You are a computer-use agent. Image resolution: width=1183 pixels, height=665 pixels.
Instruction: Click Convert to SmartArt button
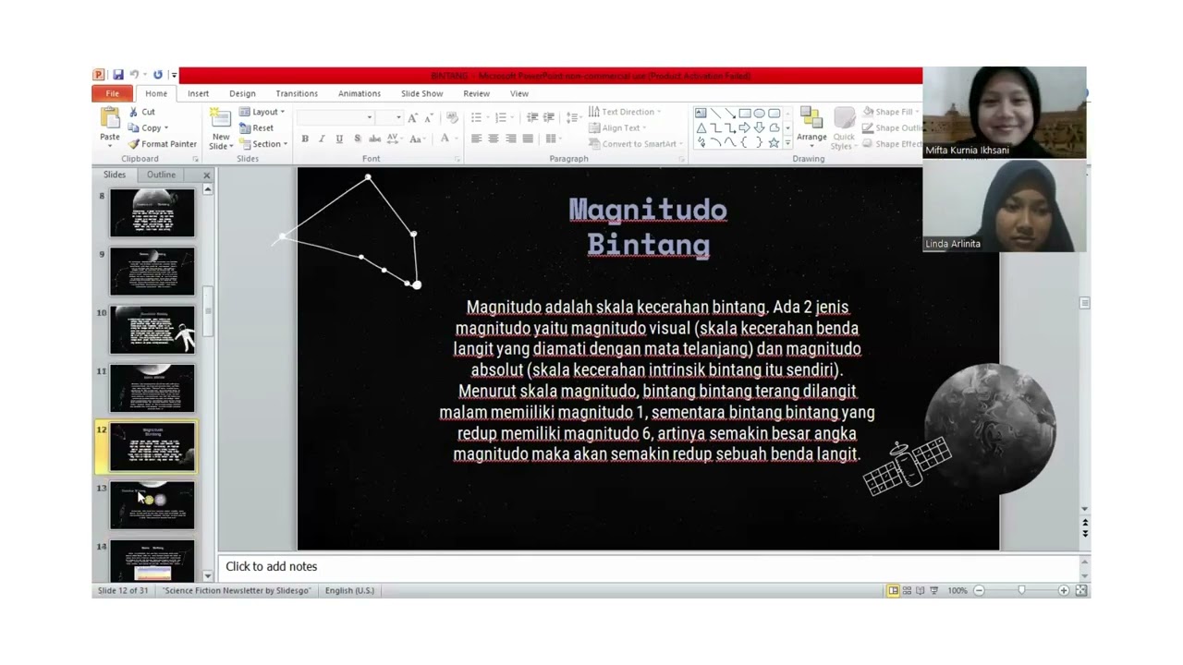pyautogui.click(x=635, y=144)
